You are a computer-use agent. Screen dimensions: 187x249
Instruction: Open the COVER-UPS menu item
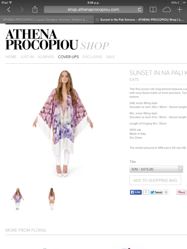(69, 57)
